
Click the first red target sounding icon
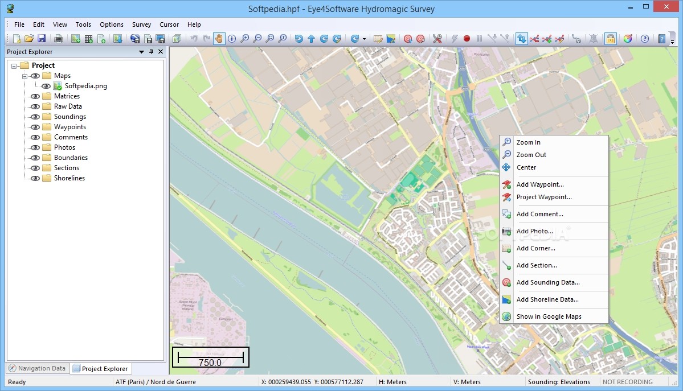coord(408,39)
